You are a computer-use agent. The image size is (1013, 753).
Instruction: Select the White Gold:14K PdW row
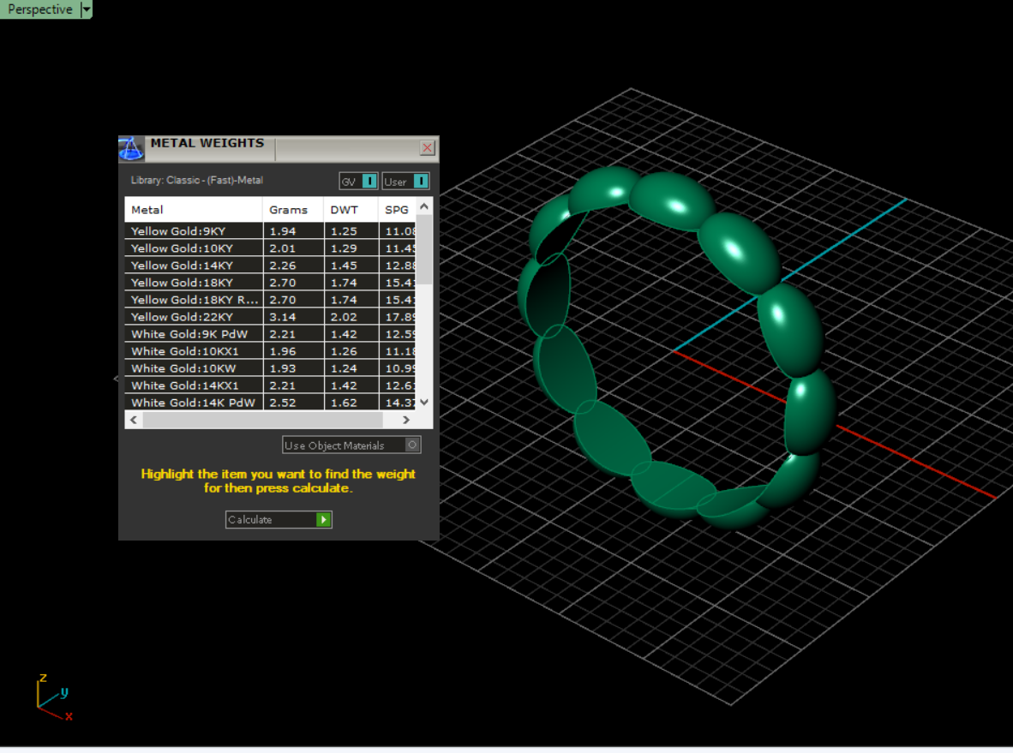click(269, 403)
